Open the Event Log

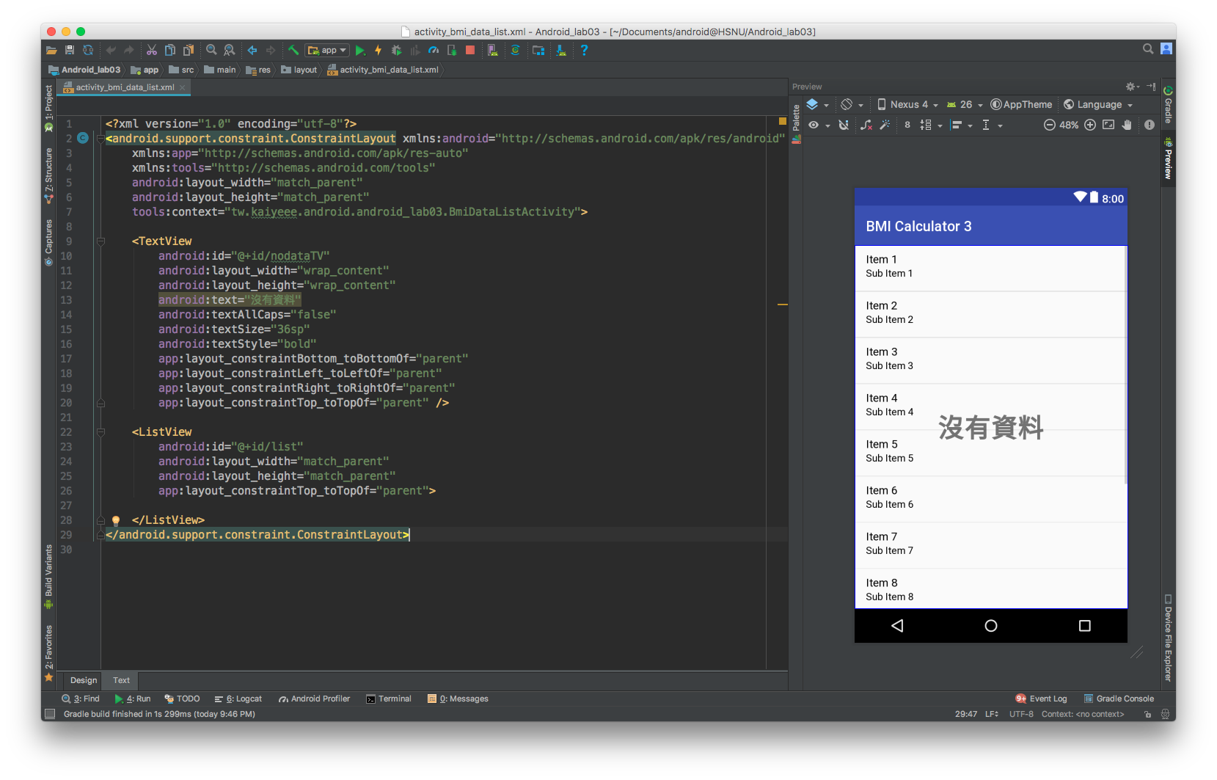1041,699
